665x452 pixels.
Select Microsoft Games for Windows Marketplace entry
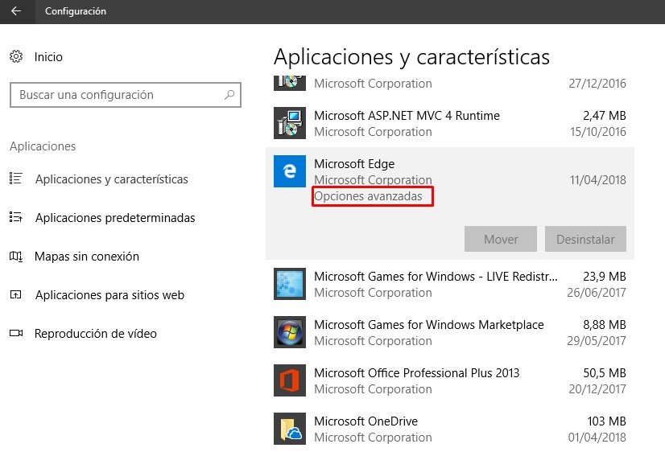[x=449, y=332]
